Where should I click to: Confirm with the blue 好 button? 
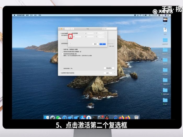(102, 44)
